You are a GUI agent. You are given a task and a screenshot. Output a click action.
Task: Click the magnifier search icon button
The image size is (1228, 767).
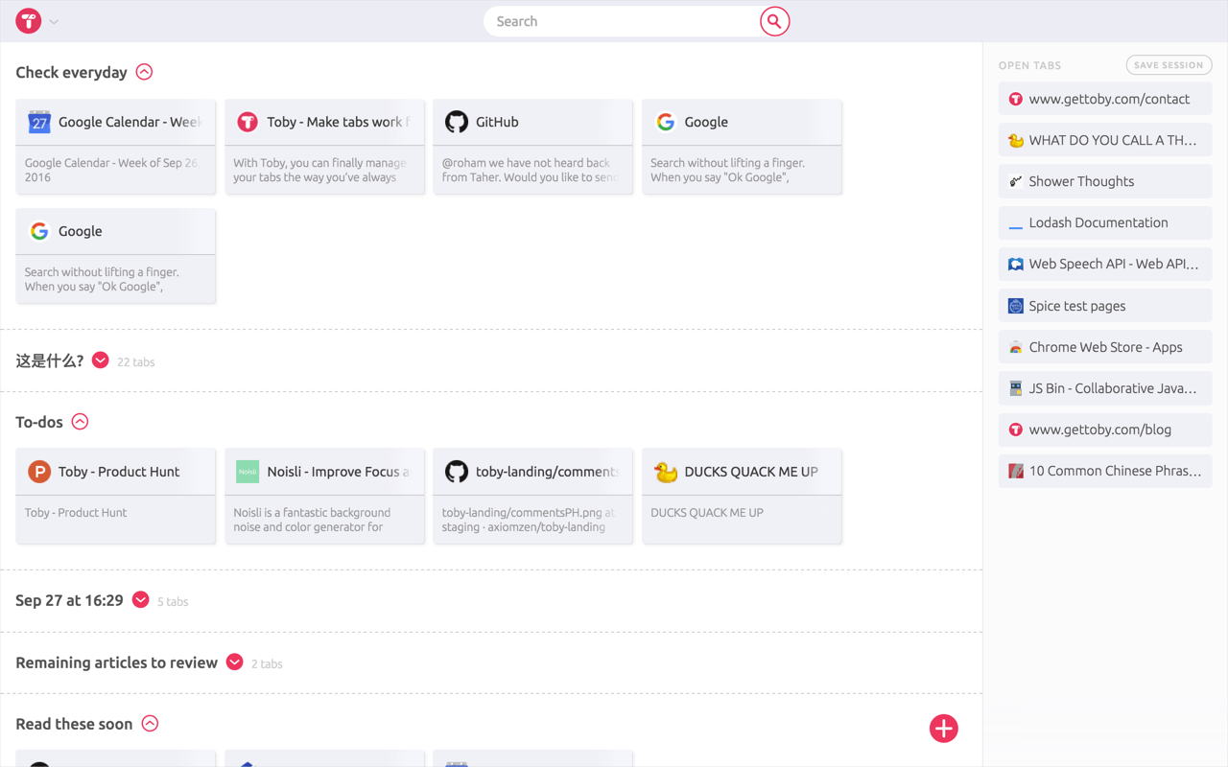(x=774, y=21)
